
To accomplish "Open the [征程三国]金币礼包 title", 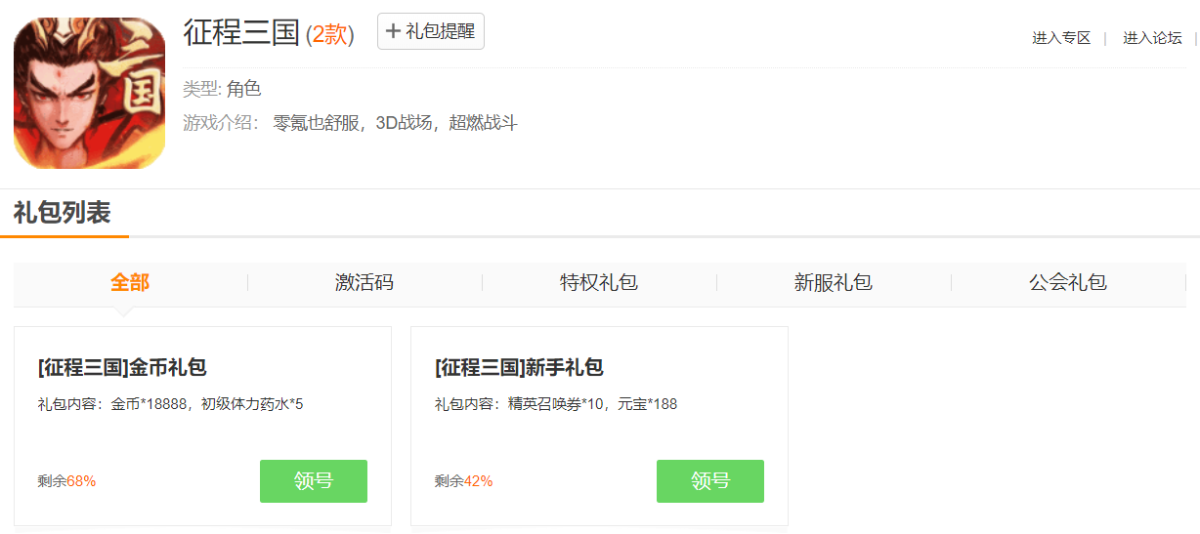I will pos(122,368).
